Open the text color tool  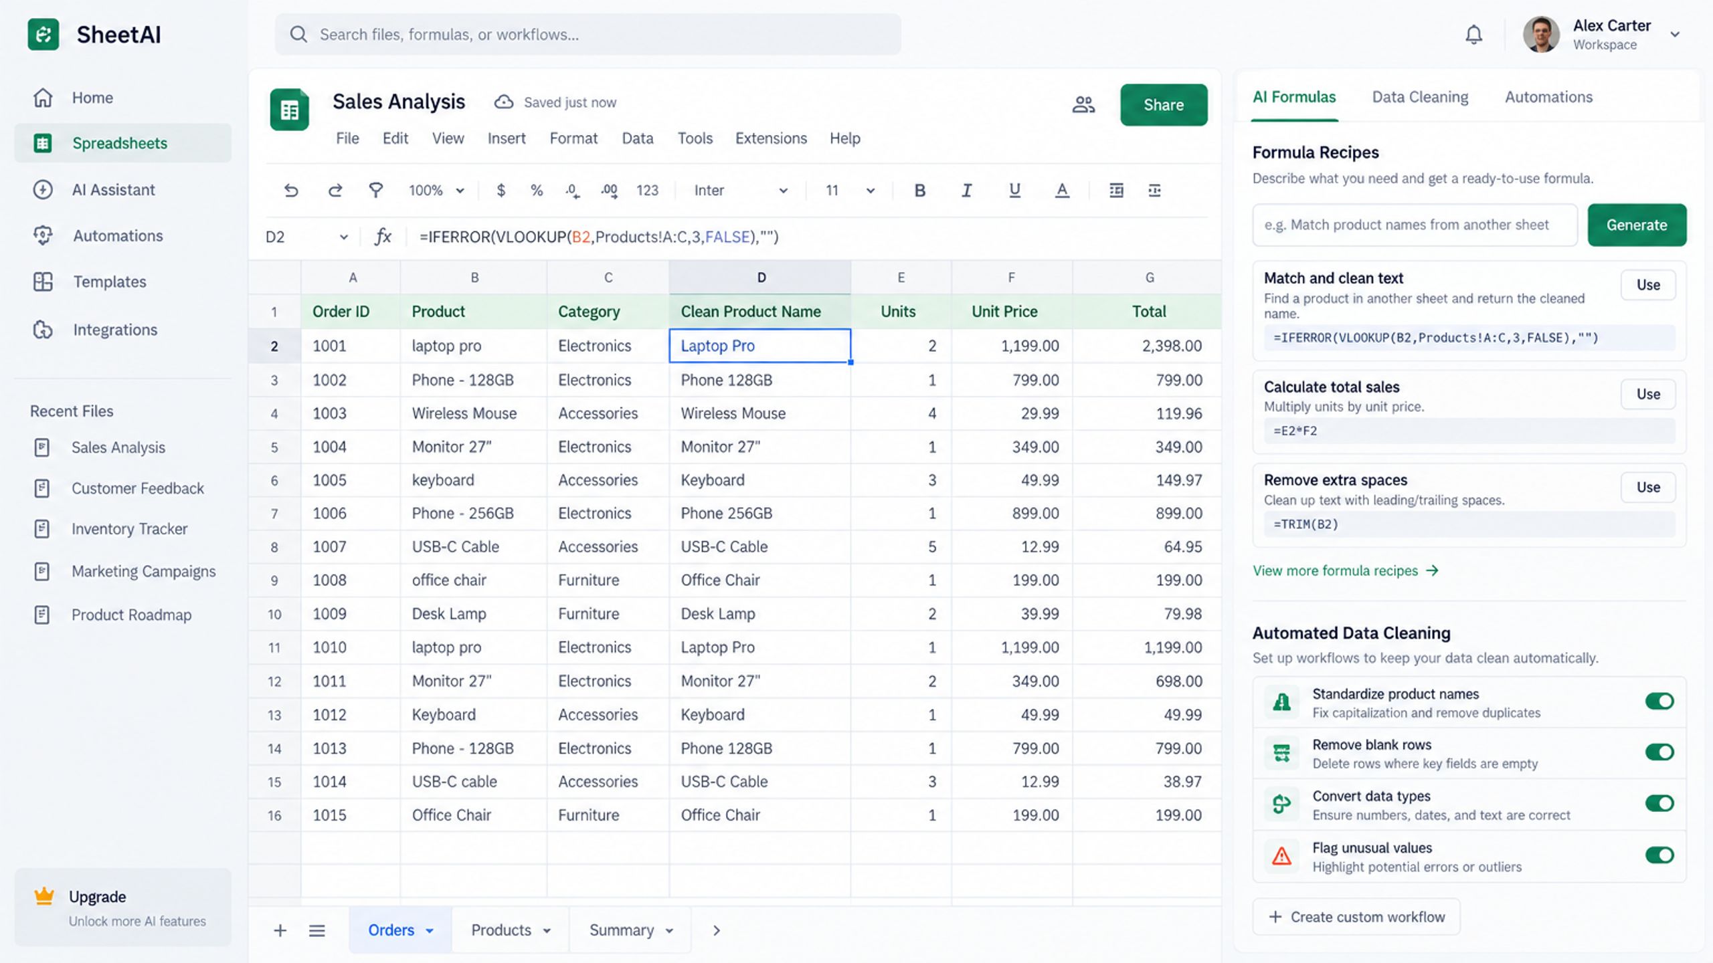(1062, 191)
